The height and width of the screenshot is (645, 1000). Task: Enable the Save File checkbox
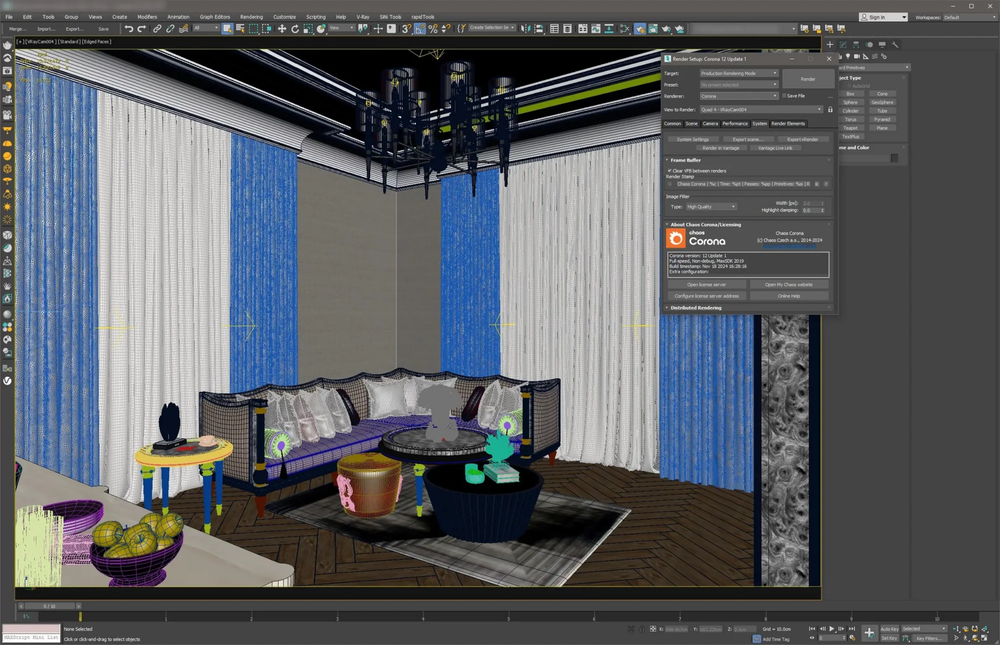[784, 95]
